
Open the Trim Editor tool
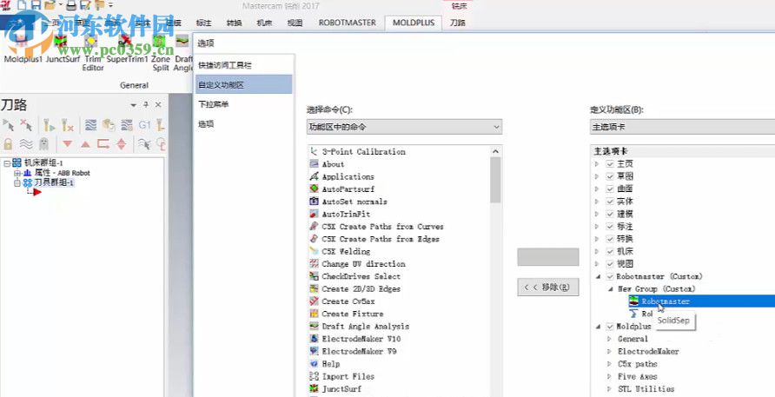click(93, 51)
